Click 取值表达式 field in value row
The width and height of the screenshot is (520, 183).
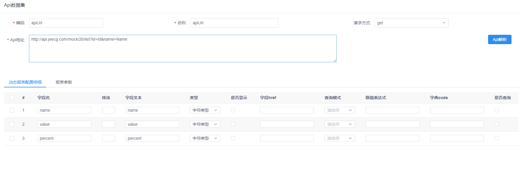[x=393, y=124]
